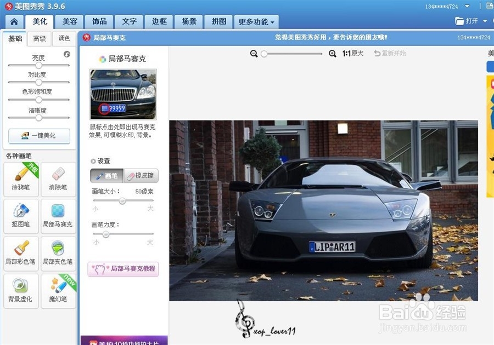Select the 背景虚化 tool

tap(21, 291)
